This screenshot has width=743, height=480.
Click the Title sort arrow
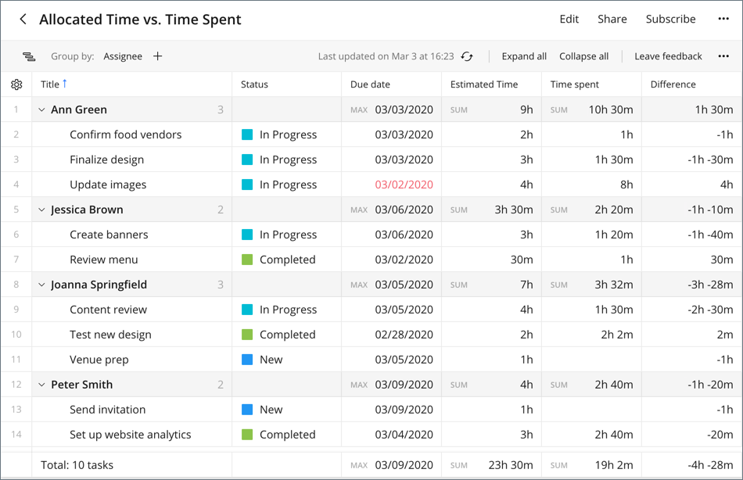63,81
